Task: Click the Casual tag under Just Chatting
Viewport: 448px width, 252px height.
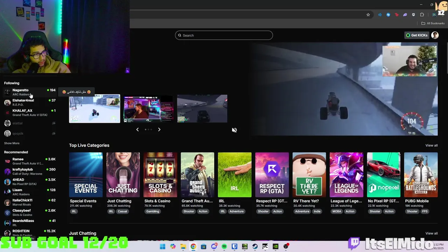Action: click(x=122, y=211)
